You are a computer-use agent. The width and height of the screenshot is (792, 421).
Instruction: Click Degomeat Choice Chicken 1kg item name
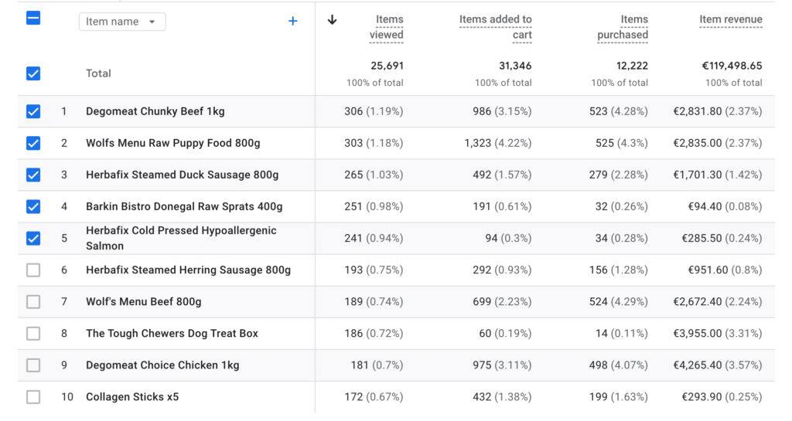coord(162,365)
